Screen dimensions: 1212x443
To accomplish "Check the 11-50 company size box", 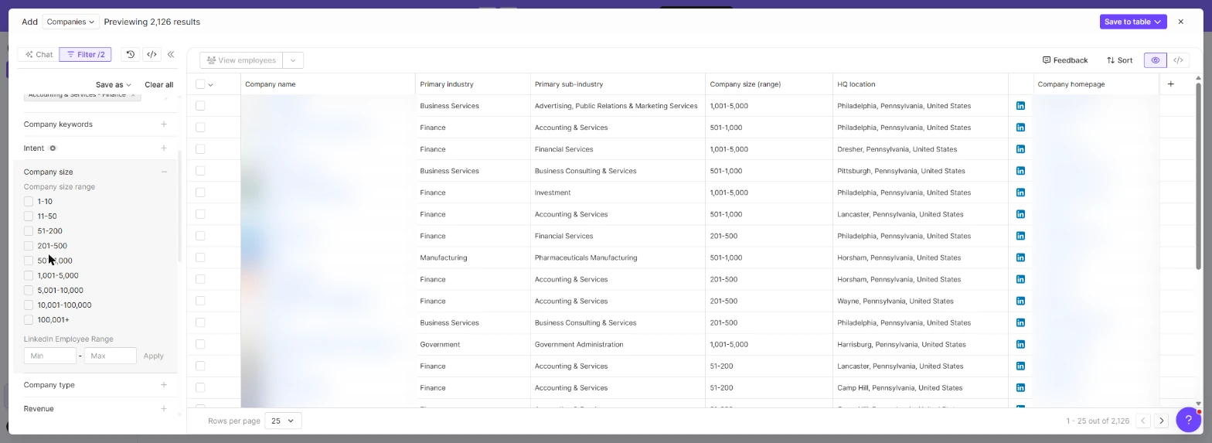I will (x=29, y=216).
